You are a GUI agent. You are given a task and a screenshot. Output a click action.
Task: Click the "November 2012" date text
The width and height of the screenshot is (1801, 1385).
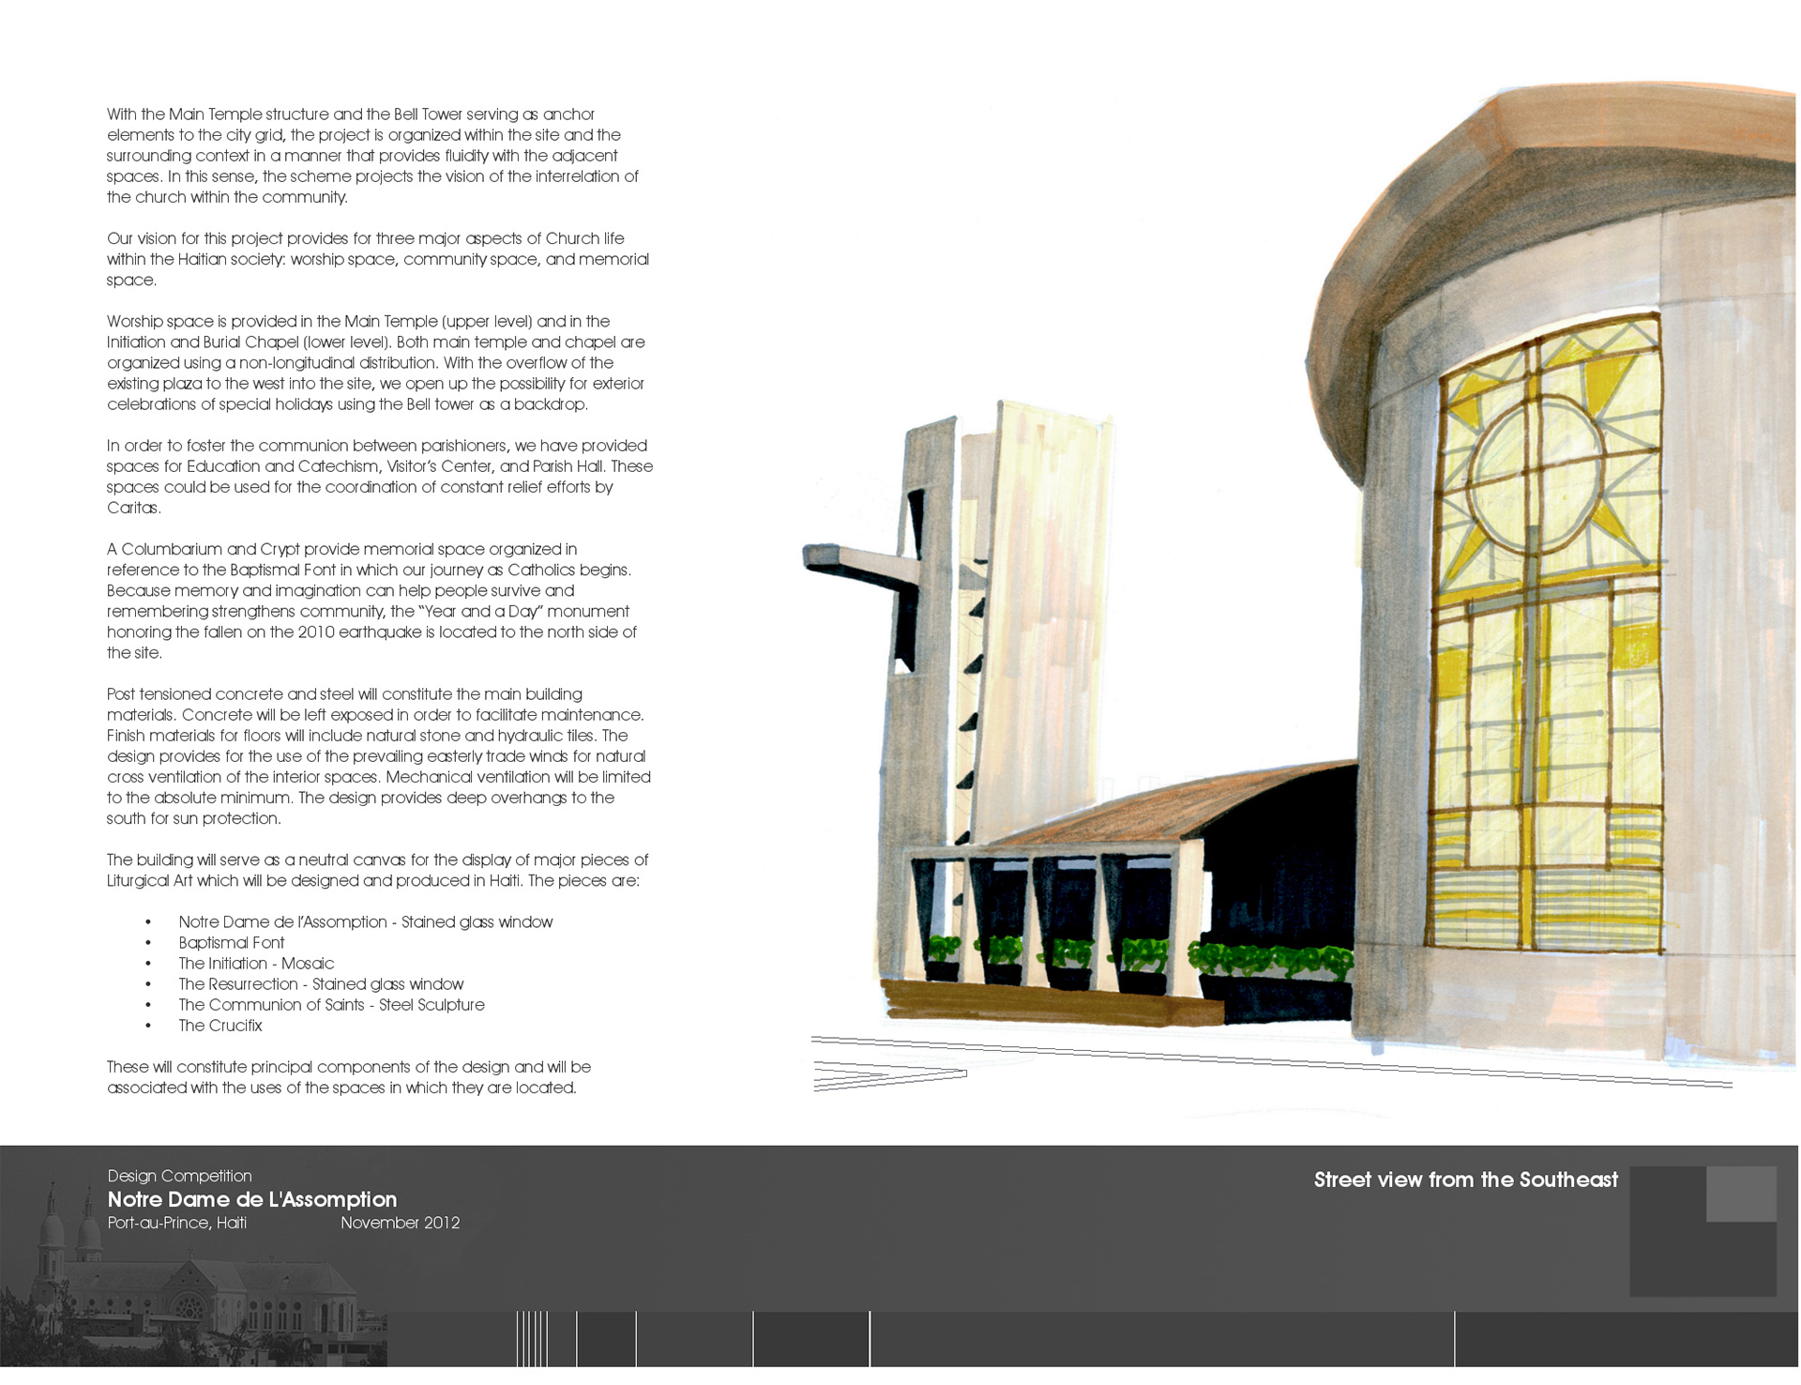coord(400,1223)
